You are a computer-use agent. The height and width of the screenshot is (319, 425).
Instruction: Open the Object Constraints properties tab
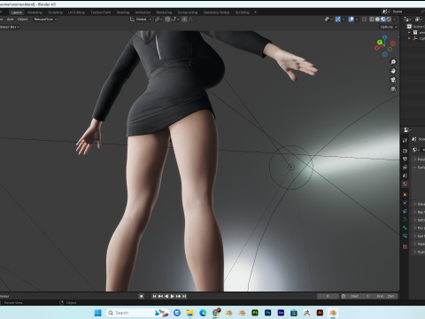(x=405, y=211)
